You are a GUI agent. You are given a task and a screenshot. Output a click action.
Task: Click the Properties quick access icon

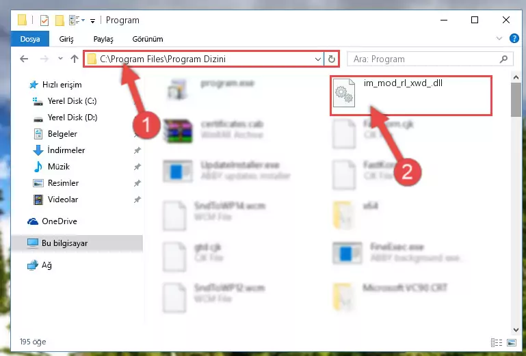44,20
